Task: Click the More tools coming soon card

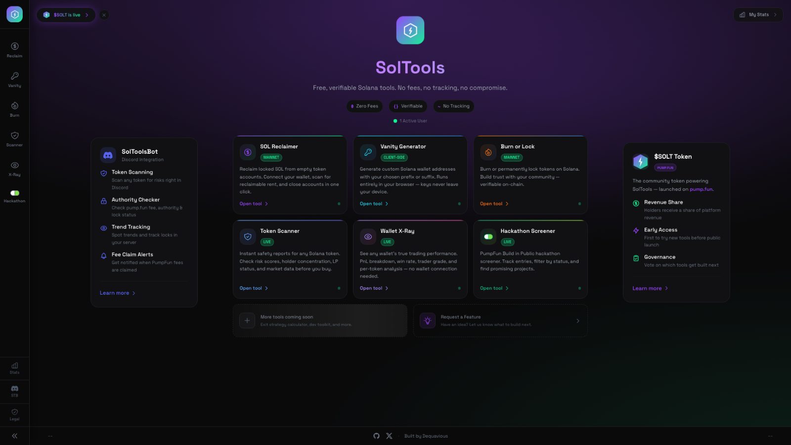Action: click(320, 320)
